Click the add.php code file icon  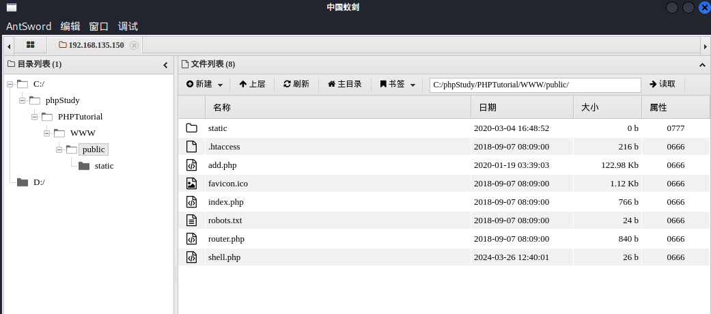click(192, 165)
